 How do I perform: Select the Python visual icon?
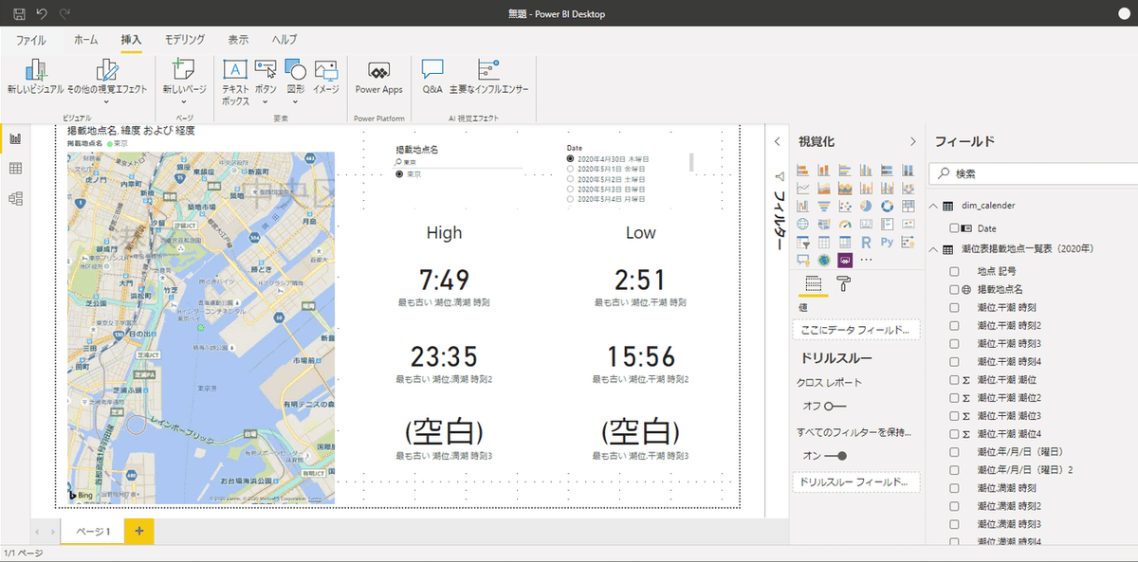(887, 242)
